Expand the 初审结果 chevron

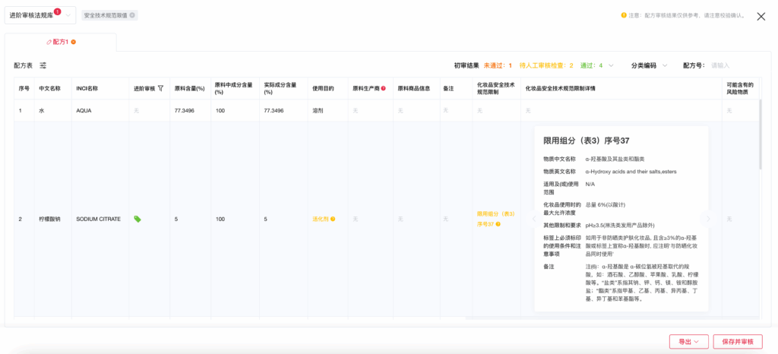(612, 65)
